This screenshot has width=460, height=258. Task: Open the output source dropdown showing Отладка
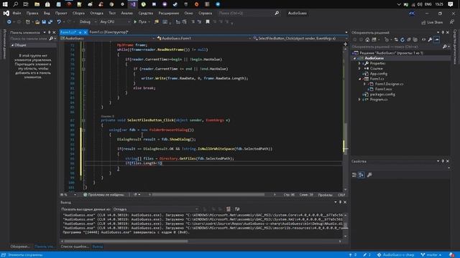pyautogui.click(x=156, y=209)
